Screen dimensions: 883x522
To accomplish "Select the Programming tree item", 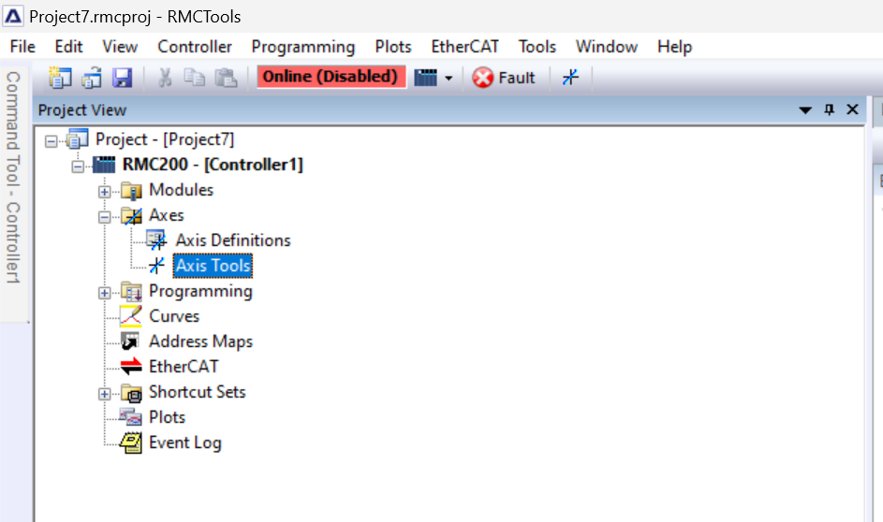I will coord(200,291).
